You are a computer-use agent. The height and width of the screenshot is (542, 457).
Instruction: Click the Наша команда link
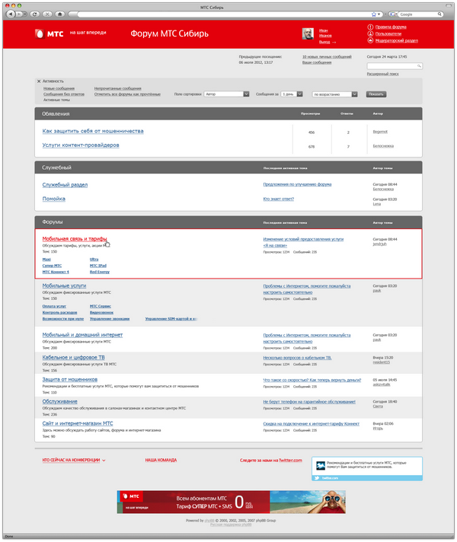point(161,460)
